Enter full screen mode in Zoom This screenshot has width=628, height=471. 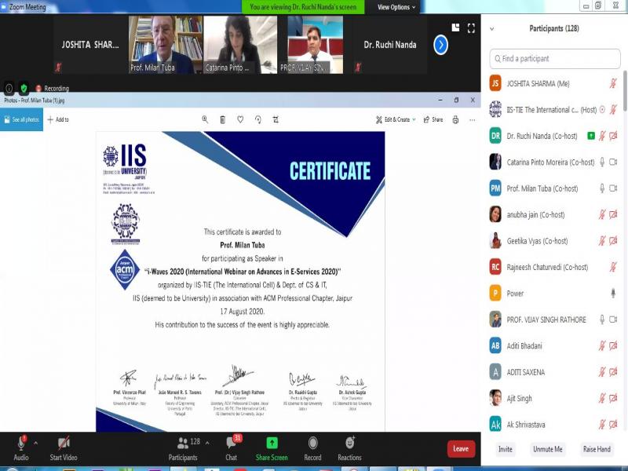[x=471, y=28]
